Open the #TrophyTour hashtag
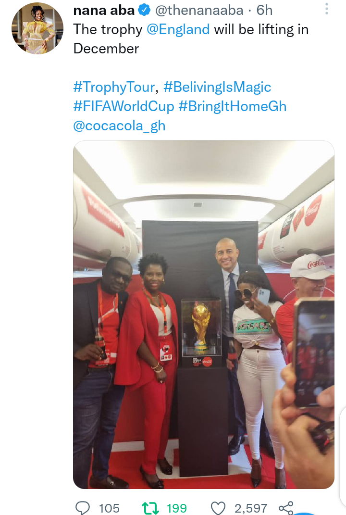 point(114,87)
